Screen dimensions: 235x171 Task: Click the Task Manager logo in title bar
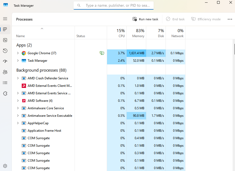point(6,5)
